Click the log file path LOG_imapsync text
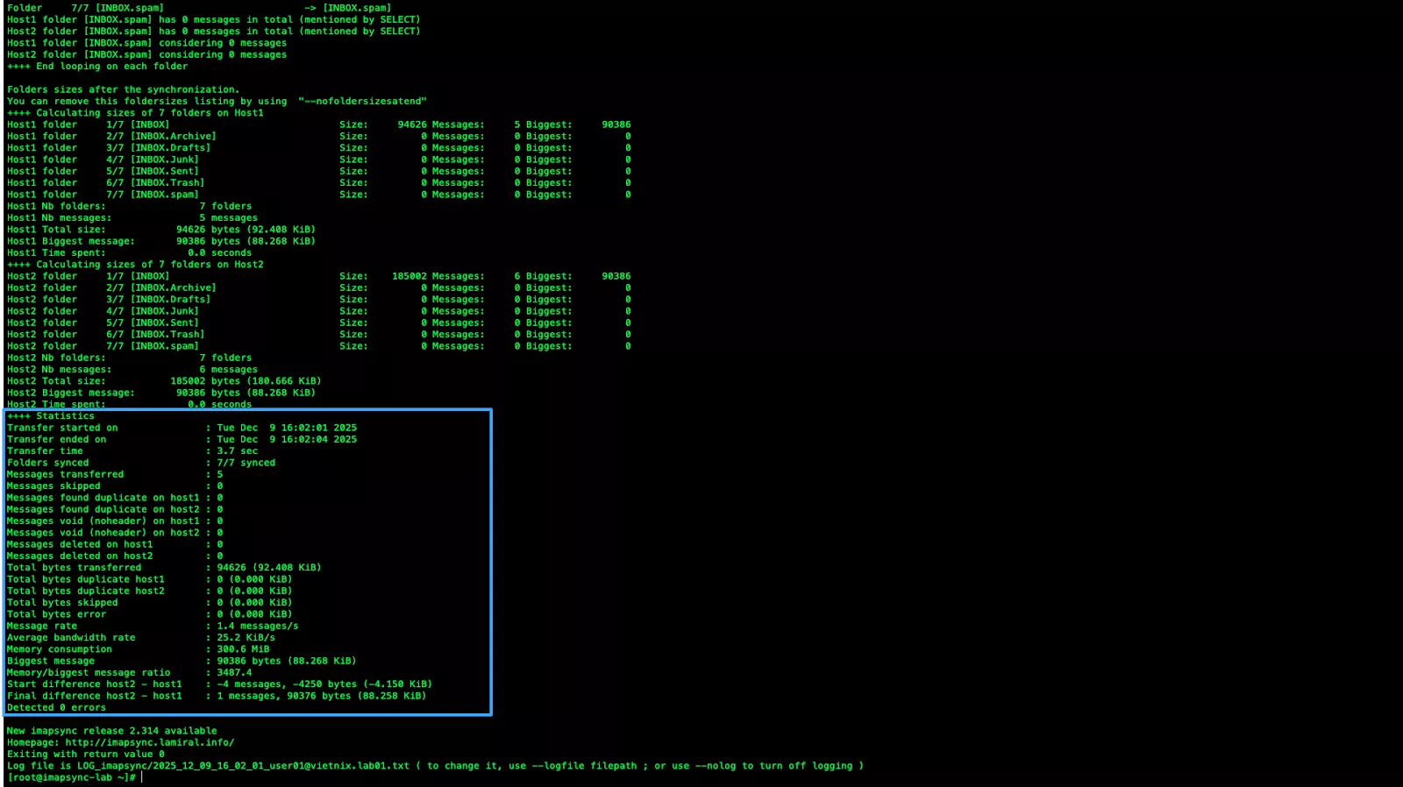The height and width of the screenshot is (787, 1403). coord(243,766)
